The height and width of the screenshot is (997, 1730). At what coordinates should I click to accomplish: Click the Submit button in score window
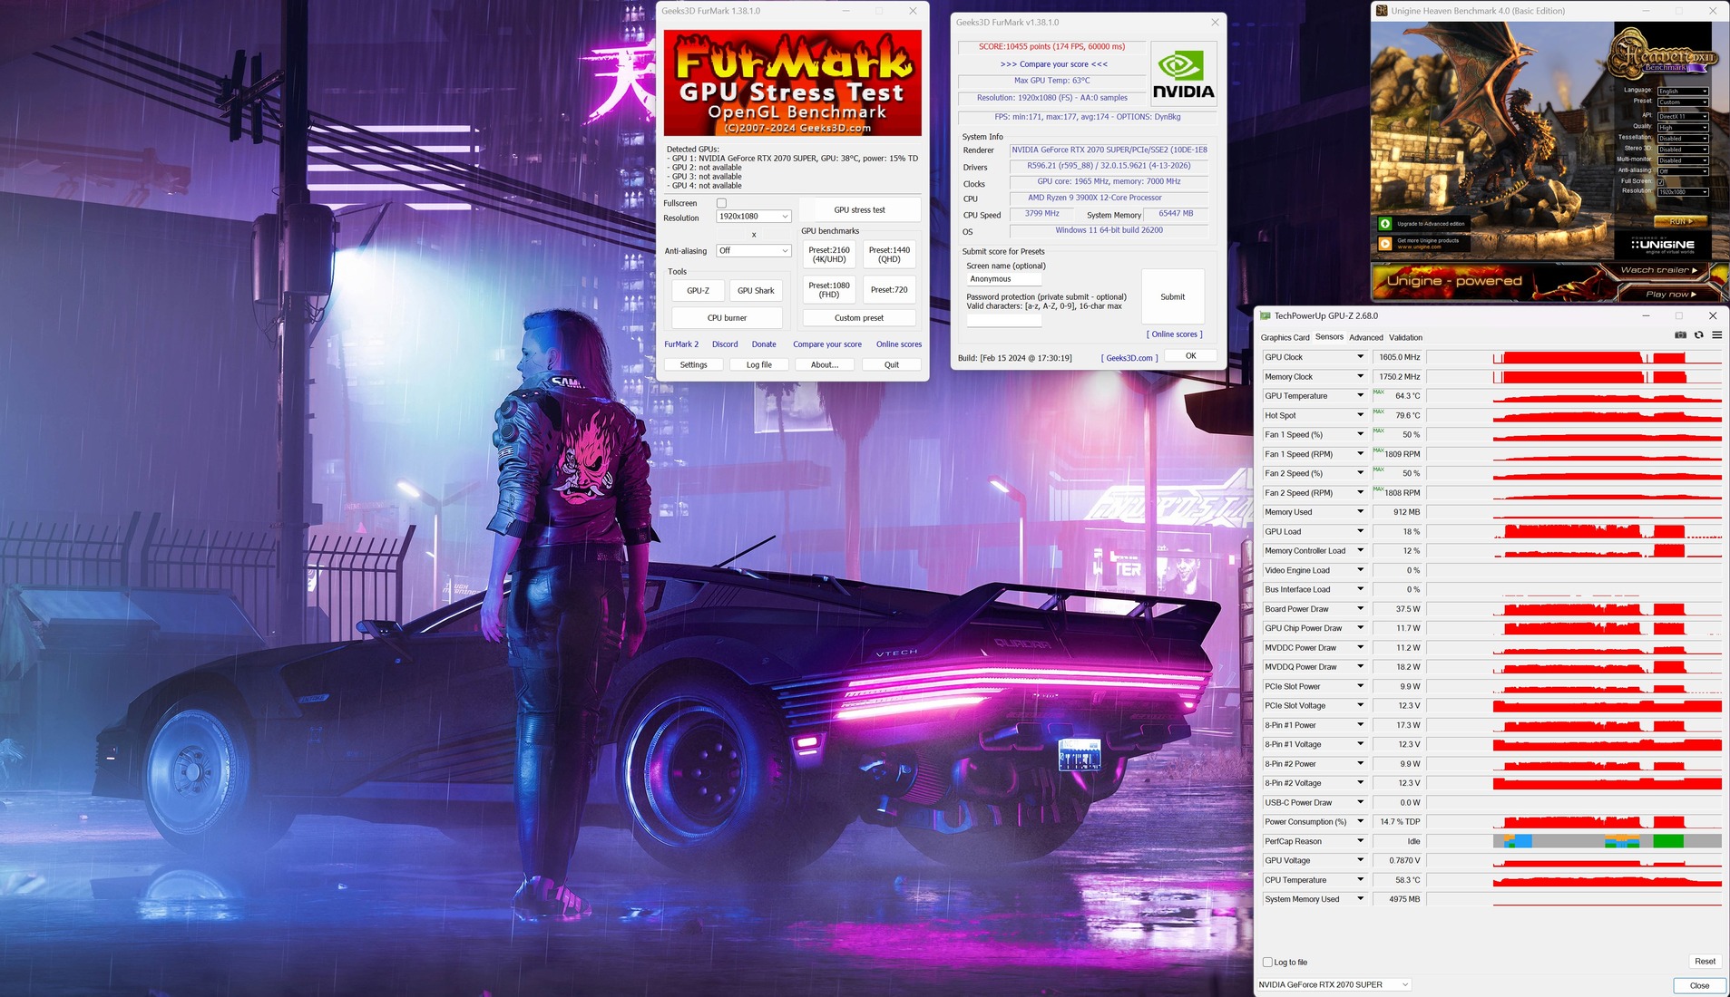coord(1172,297)
